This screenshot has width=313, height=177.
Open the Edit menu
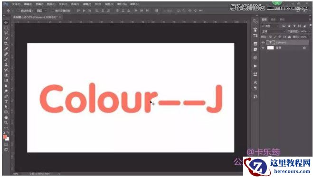(28, 4)
